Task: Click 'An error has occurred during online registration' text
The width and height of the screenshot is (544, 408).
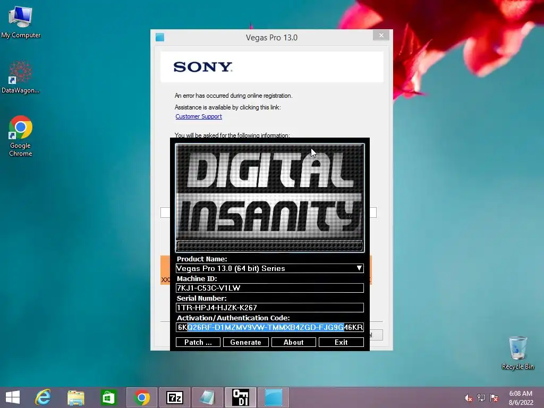Action: [x=234, y=96]
